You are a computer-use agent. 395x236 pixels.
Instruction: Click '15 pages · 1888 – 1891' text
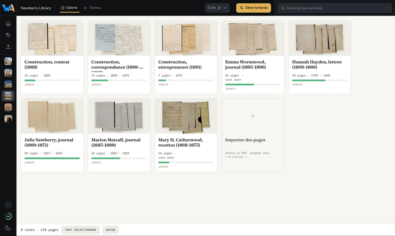[x=110, y=75]
